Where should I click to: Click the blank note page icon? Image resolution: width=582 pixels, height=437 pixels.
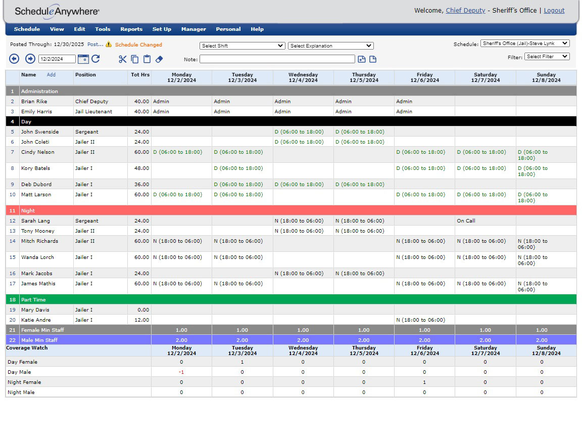tap(373, 59)
